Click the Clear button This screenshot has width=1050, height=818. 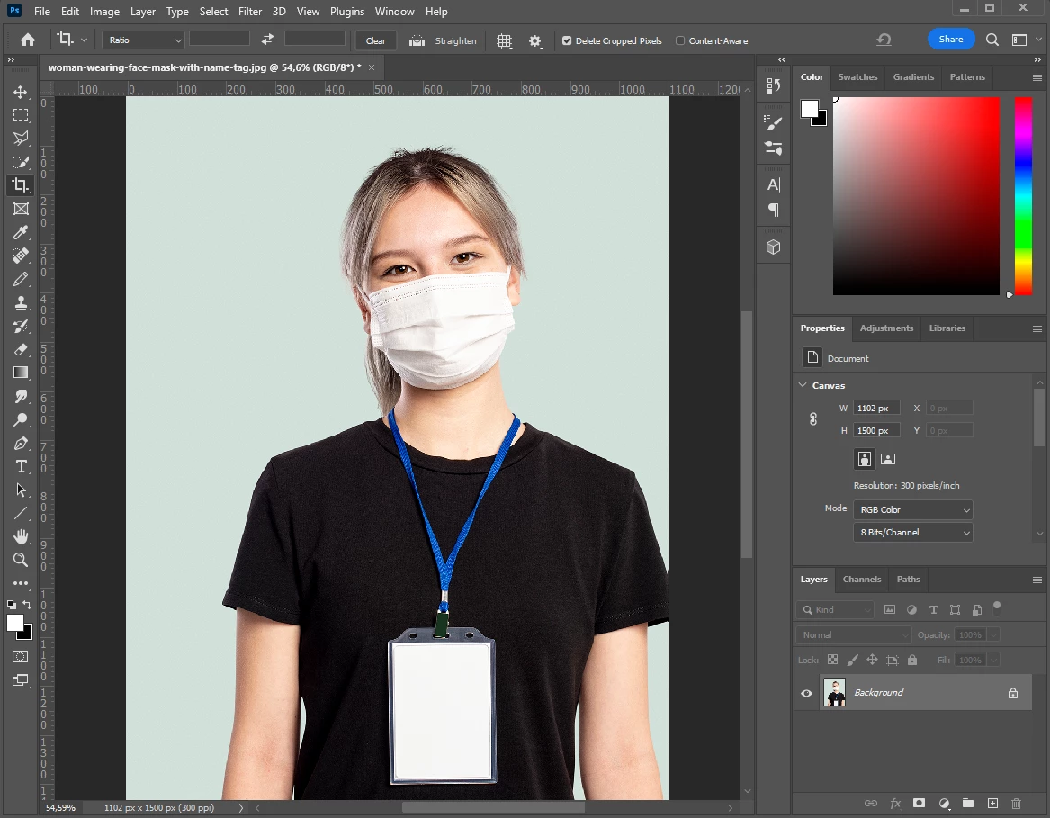(376, 40)
